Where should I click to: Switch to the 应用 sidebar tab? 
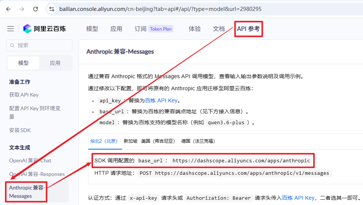[55, 63]
